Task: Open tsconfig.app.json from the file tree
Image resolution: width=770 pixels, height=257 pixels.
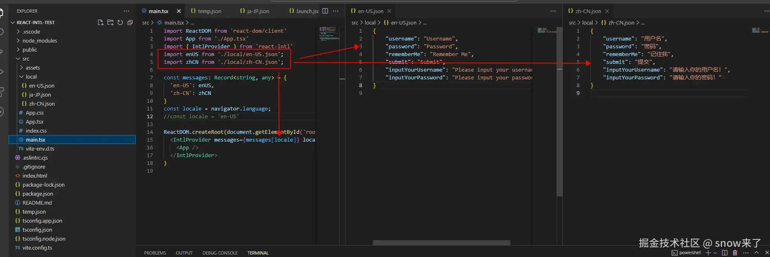Action: (72, 221)
